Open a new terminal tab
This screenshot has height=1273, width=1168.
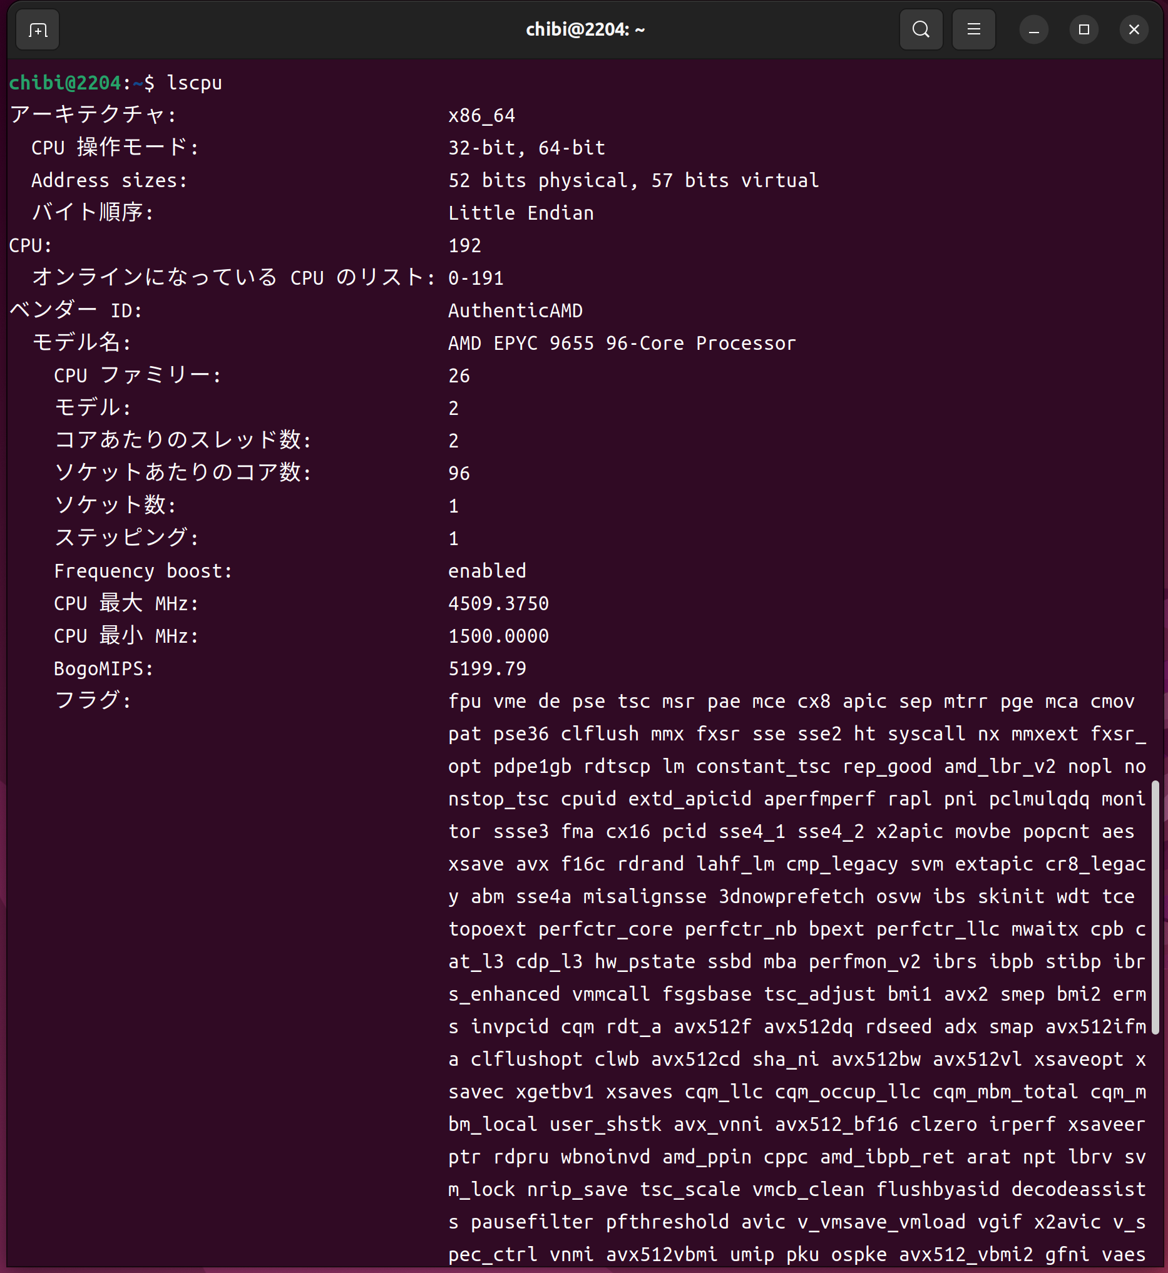click(38, 29)
